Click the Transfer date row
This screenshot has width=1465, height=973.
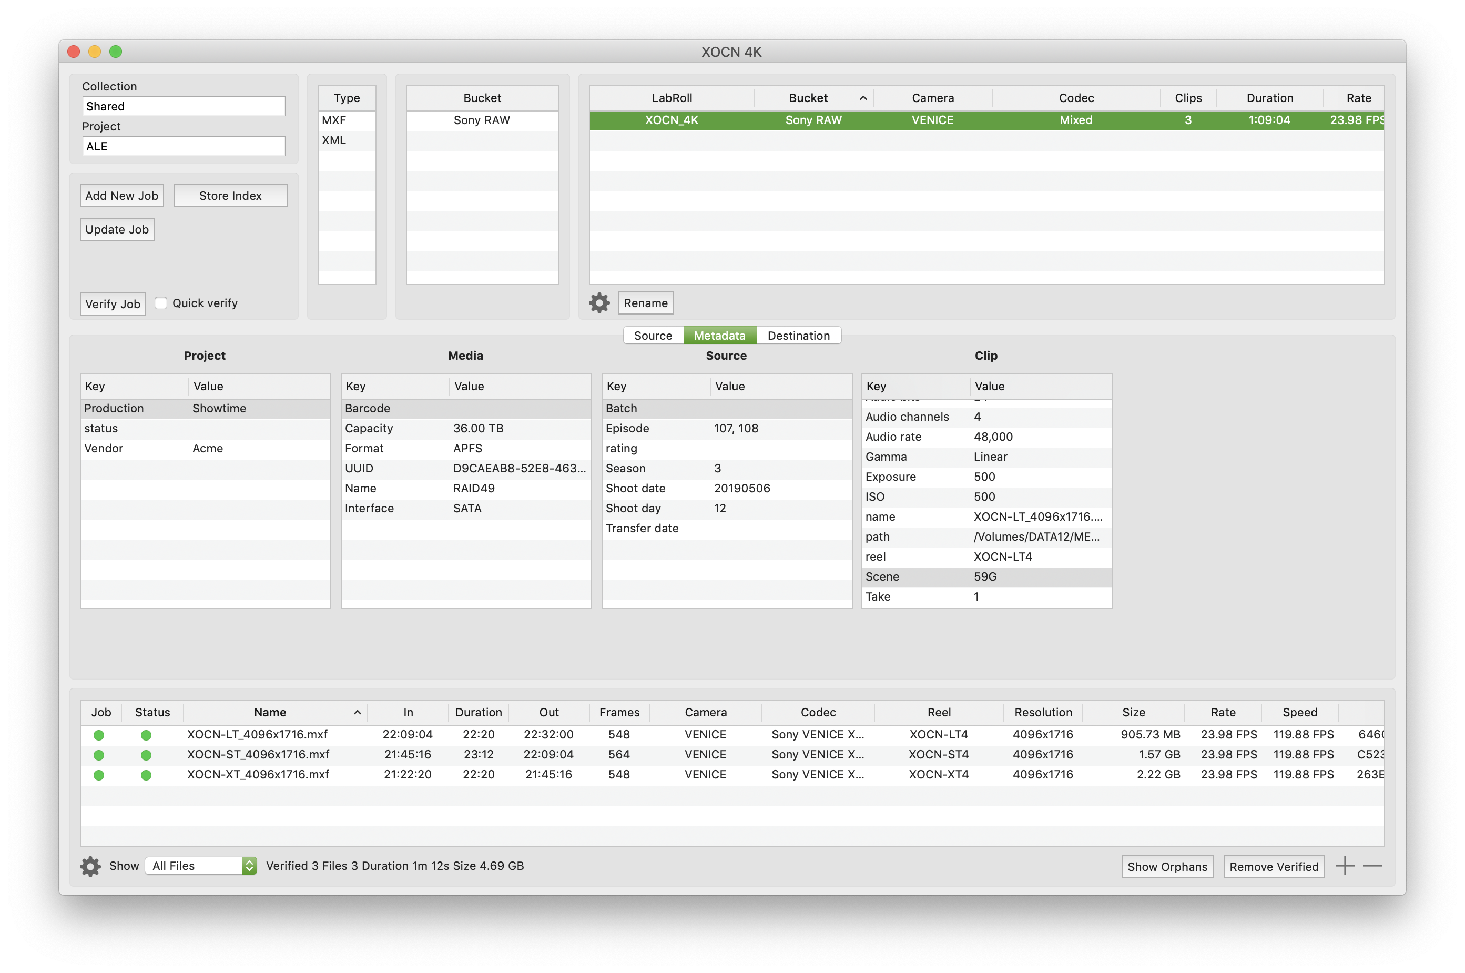click(x=726, y=528)
